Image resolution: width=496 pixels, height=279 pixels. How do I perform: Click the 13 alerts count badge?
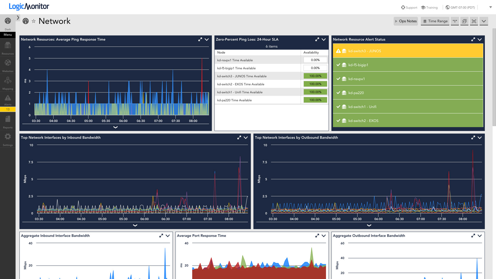[8, 109]
